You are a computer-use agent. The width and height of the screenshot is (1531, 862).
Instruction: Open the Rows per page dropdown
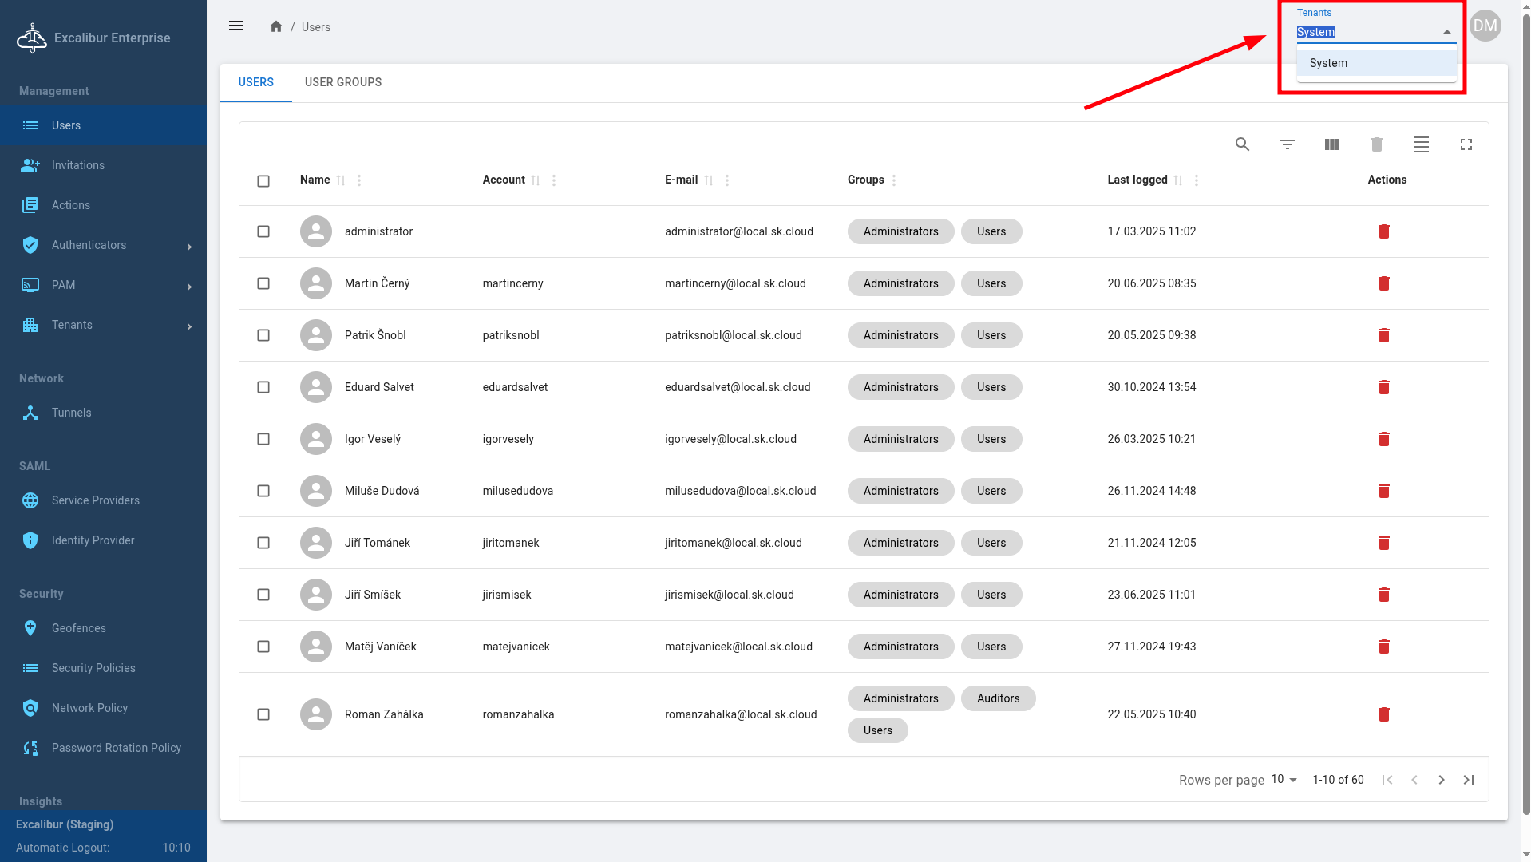(1284, 780)
